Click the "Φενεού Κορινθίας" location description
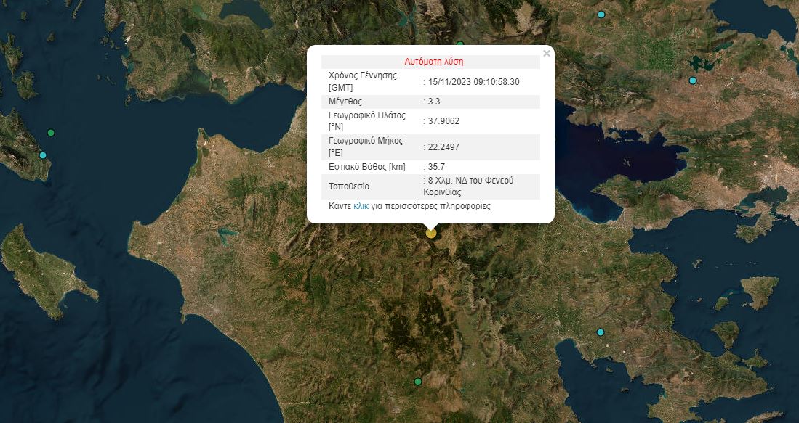The height and width of the screenshot is (423, 799). tap(472, 186)
